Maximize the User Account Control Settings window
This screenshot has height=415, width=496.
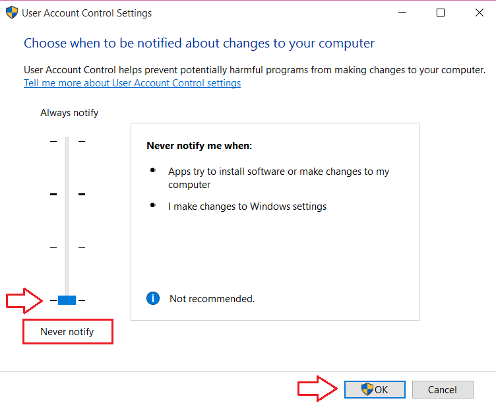[441, 13]
